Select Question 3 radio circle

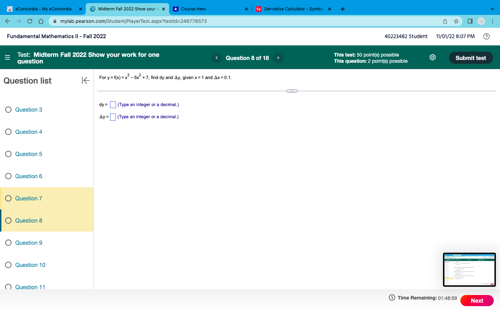[8, 110]
